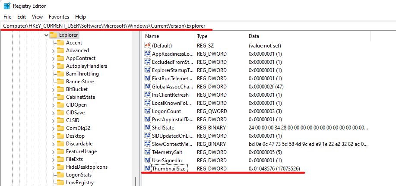This screenshot has width=396, height=186.
Task: Click the UserSignedIn value icon
Action: tap(148, 160)
